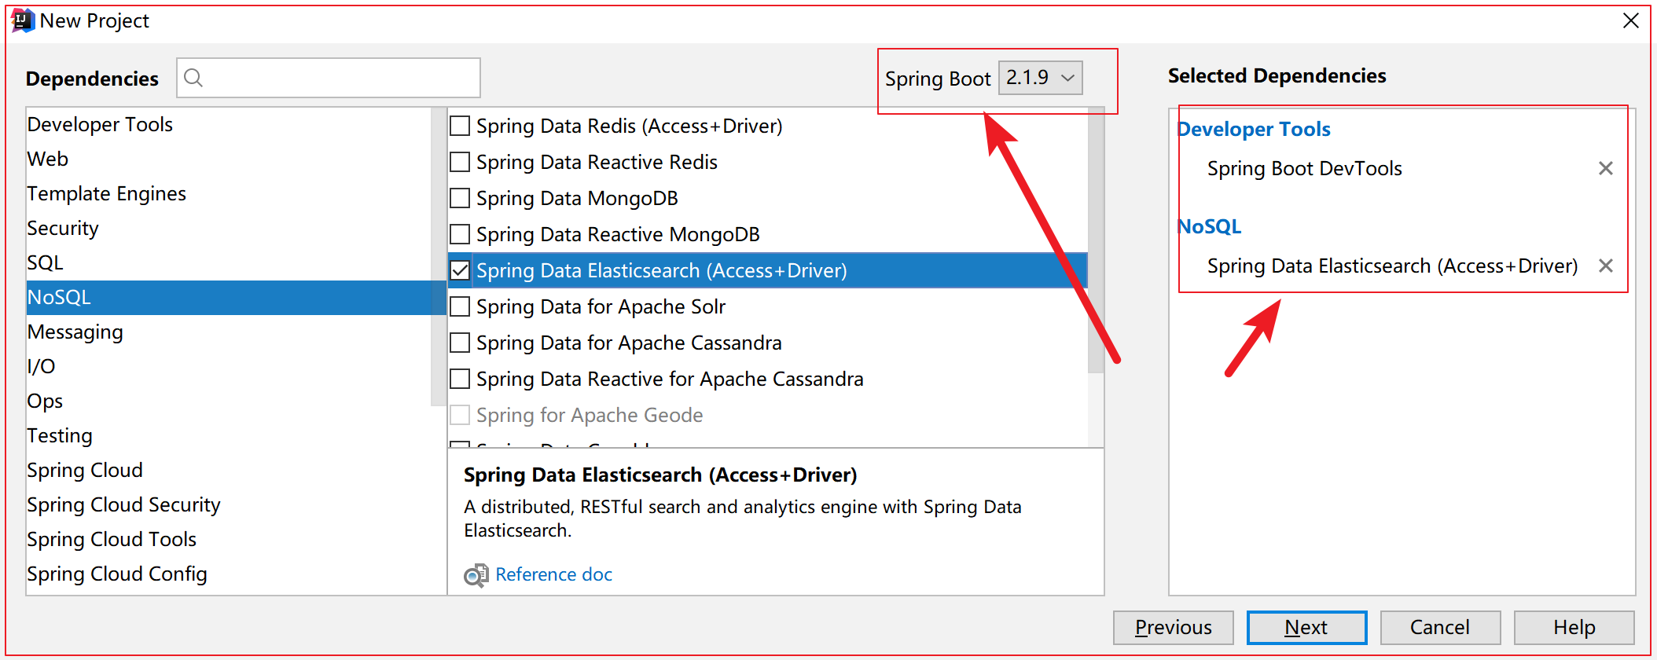Click NoSQL heading in Selected Dependencies
Viewport: 1657px width, 660px height.
(x=1210, y=226)
